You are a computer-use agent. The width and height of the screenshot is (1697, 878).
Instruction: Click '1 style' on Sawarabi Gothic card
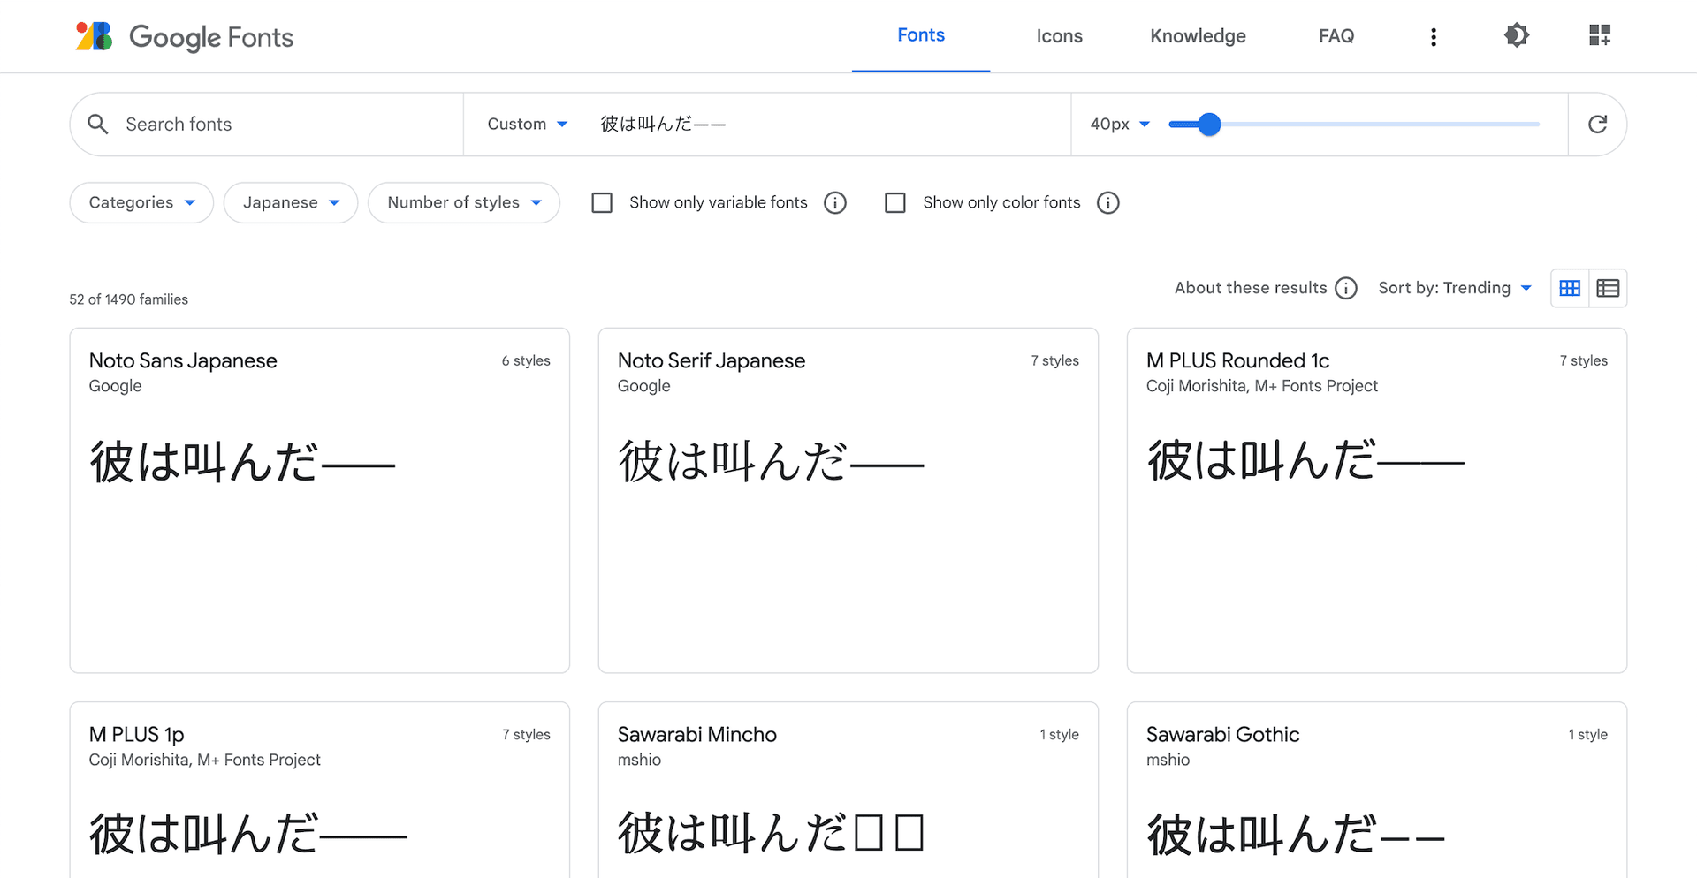tap(1587, 734)
